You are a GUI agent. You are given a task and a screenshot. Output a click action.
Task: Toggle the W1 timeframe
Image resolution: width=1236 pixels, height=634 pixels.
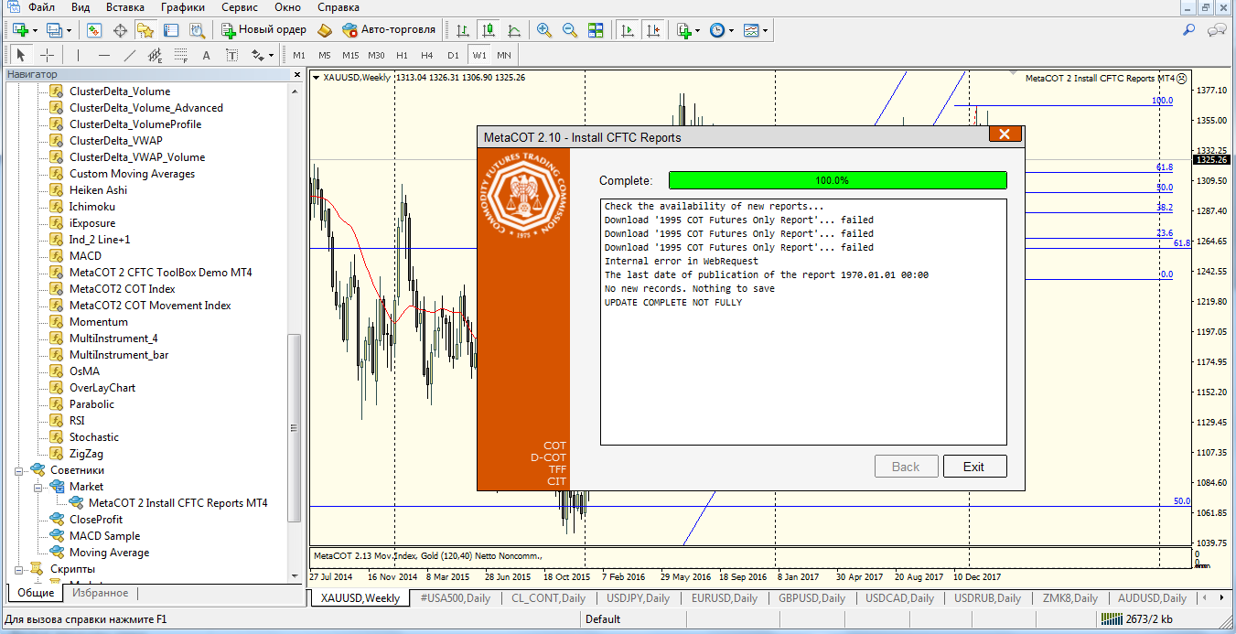coord(479,55)
